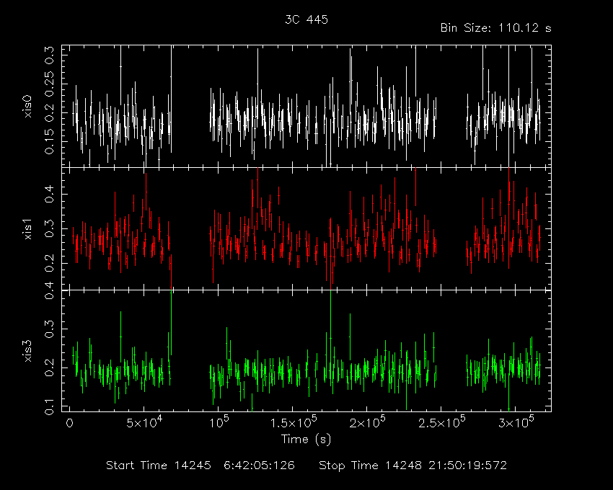Click the "xis3" y-axis label
The width and height of the screenshot is (613, 490).
28,351
